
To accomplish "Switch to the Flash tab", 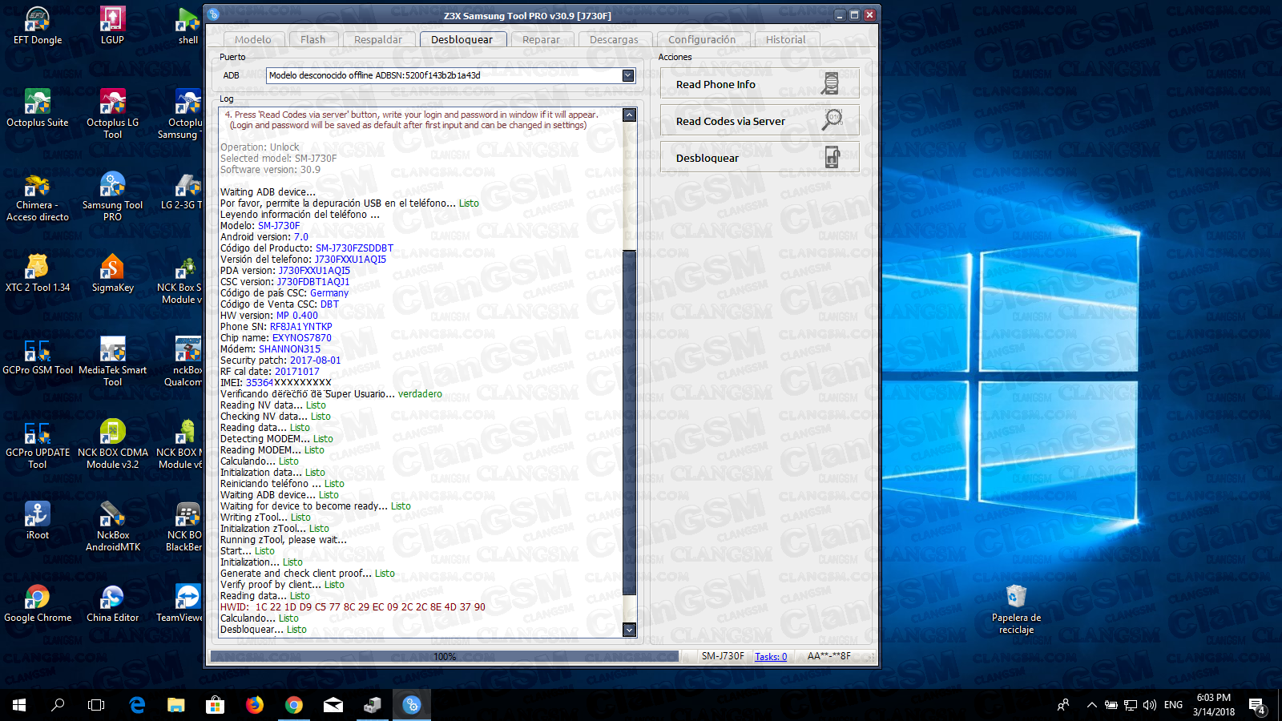I will (x=312, y=39).
